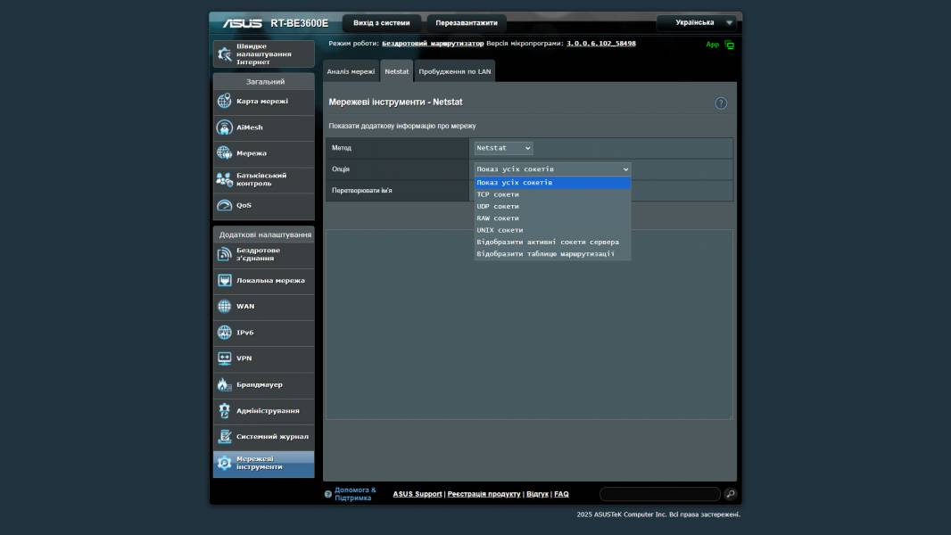Click the search magnifier icon
The image size is (951, 535).
731,494
